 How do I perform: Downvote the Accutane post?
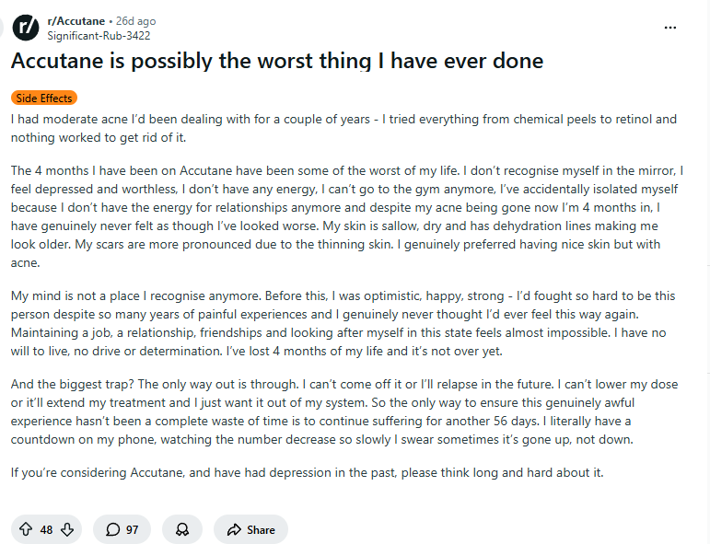pyautogui.click(x=67, y=529)
